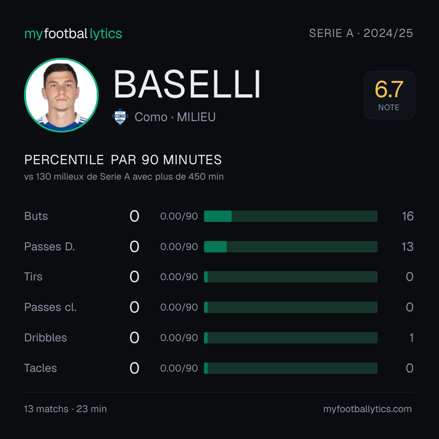The image size is (439, 439).
Task: Select the Dribbles stat label
Action: click(x=46, y=338)
